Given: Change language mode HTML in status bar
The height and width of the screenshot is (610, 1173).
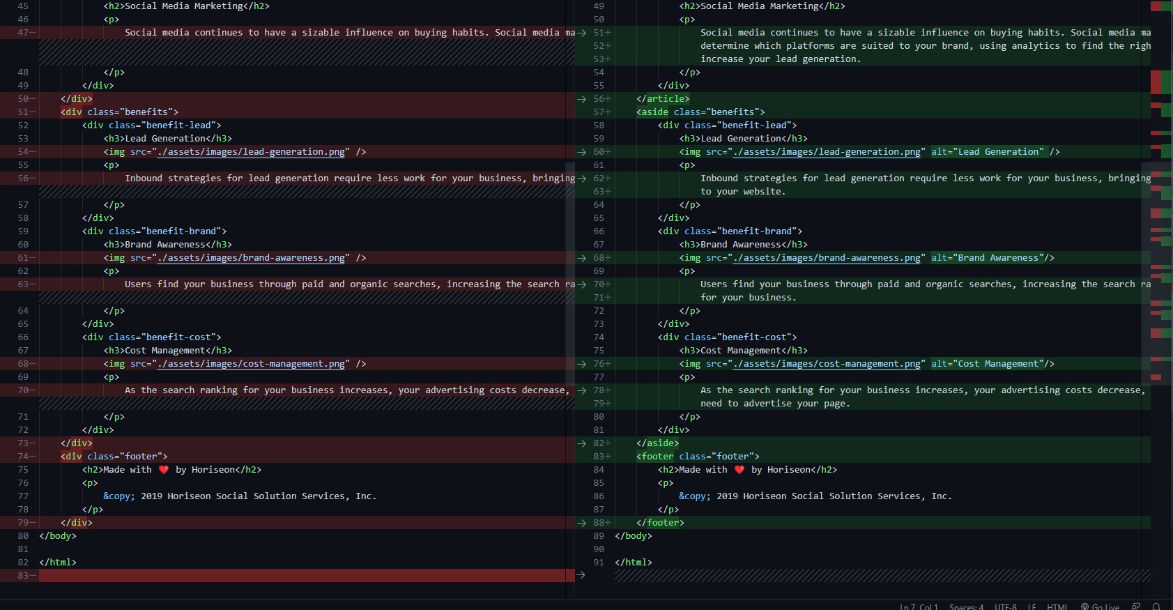Looking at the screenshot, I should pyautogui.click(x=1057, y=607).
